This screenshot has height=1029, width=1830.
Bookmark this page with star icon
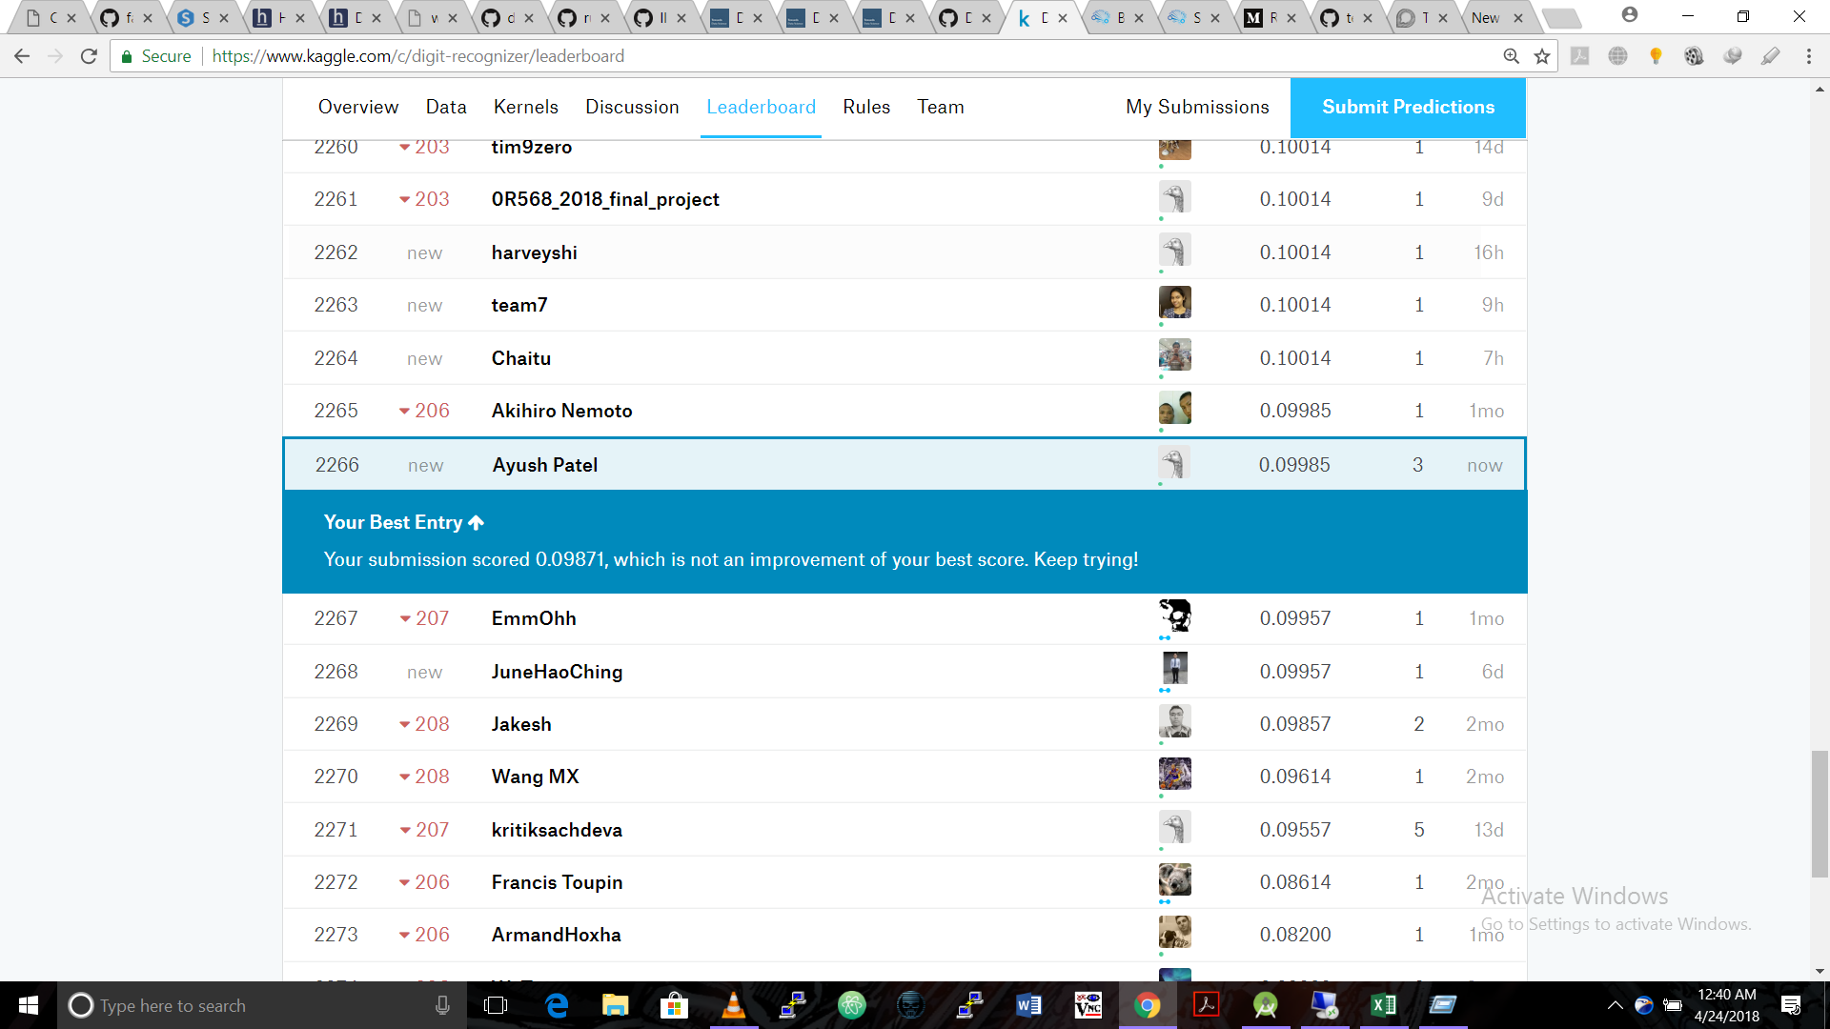(1542, 56)
